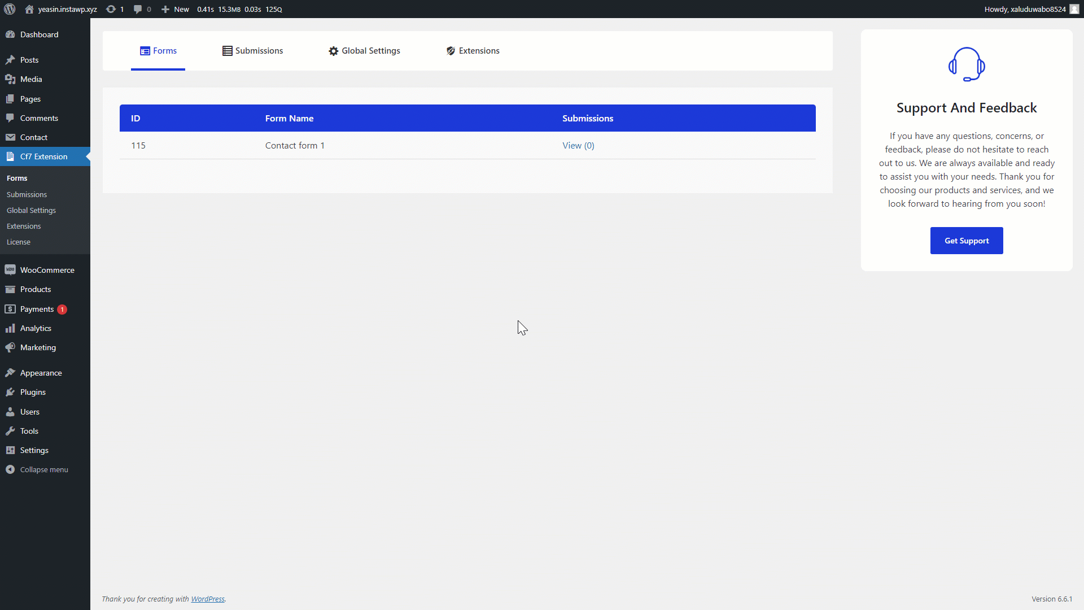
Task: Open the comments bubble icon in admin bar
Action: (x=138, y=9)
